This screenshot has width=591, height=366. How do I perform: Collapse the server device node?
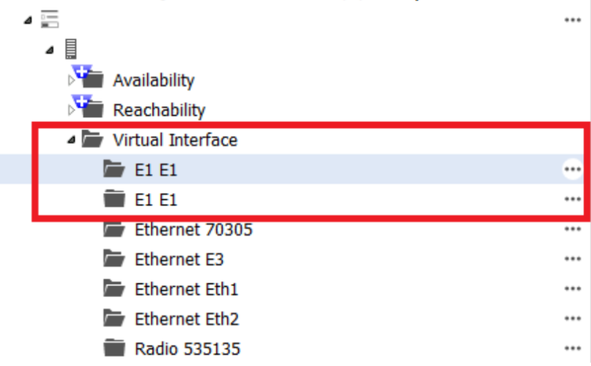pyautogui.click(x=50, y=50)
